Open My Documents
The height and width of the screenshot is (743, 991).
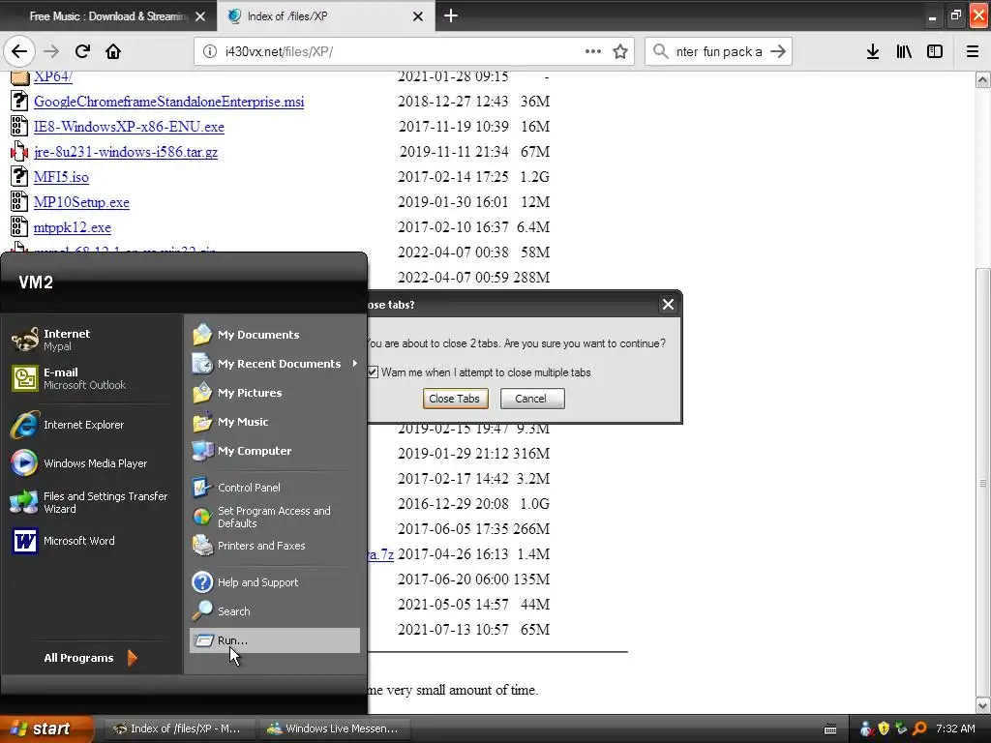click(275, 335)
